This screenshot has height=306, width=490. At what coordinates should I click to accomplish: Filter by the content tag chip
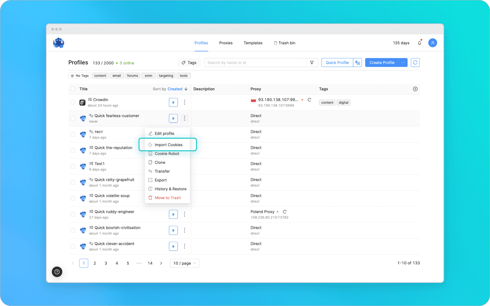[x=100, y=76]
